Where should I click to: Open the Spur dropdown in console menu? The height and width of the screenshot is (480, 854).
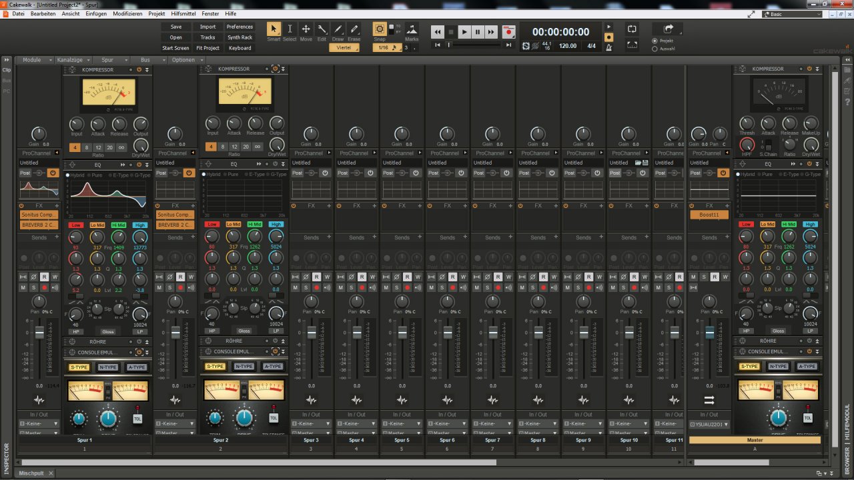110,60
